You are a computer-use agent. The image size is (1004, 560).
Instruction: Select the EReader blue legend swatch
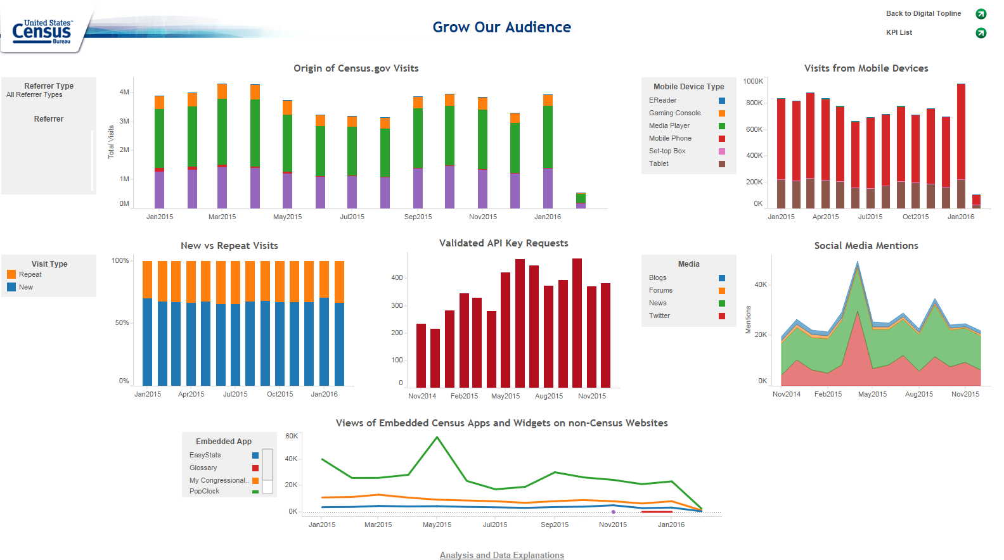[x=721, y=101]
